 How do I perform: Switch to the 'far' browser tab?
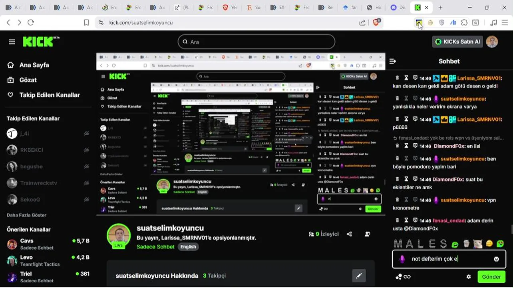pos(349,8)
